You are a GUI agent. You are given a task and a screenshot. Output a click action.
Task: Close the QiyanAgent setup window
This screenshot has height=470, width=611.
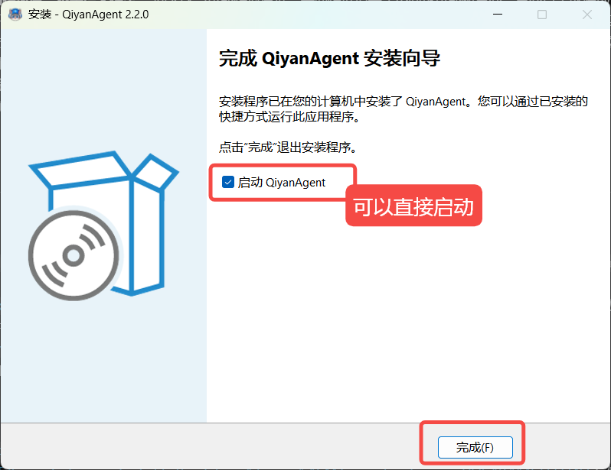pos(586,15)
